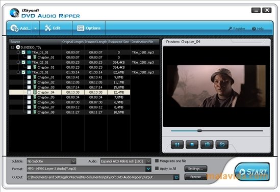The width and height of the screenshot is (280, 192).
Task: Check Chapter_01 under Title_02_01
Action: (x=29, y=67)
